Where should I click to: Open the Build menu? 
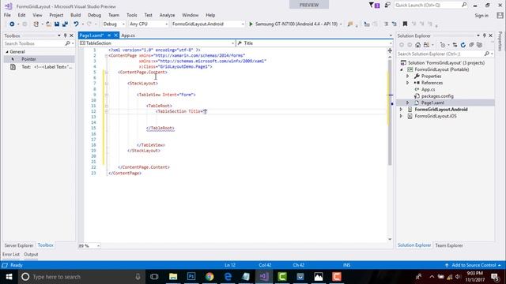coord(76,15)
